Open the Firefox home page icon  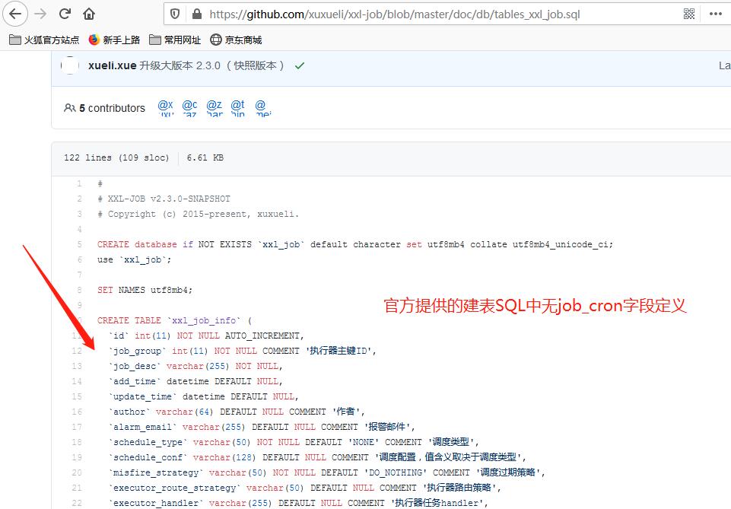(x=88, y=13)
